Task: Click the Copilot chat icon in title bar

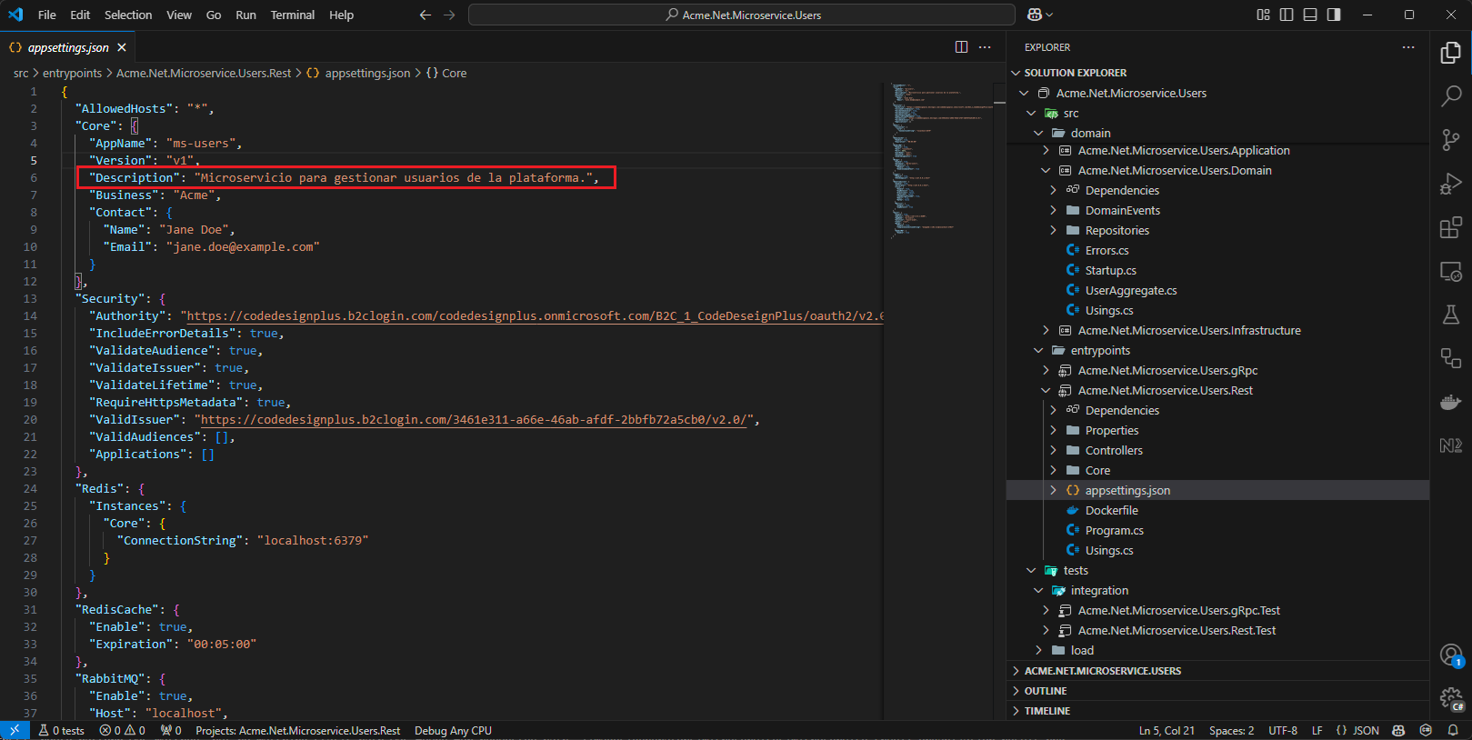Action: pos(1035,15)
